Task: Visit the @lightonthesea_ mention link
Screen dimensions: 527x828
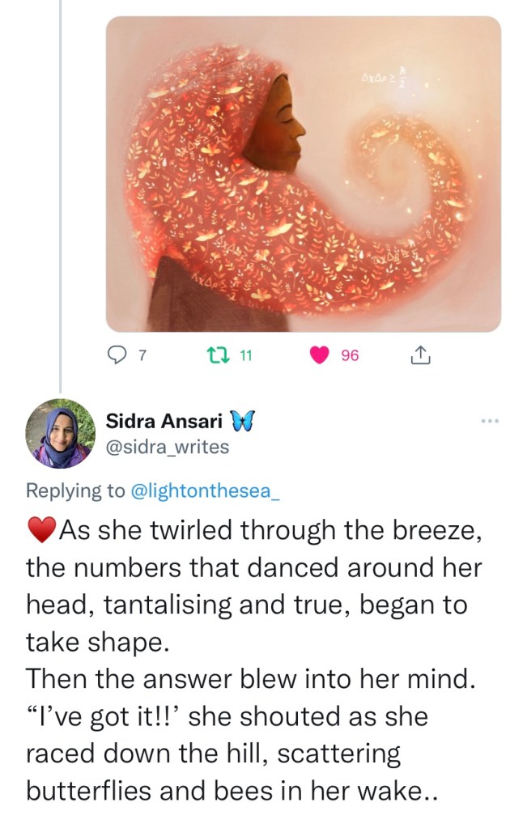Action: point(204,490)
